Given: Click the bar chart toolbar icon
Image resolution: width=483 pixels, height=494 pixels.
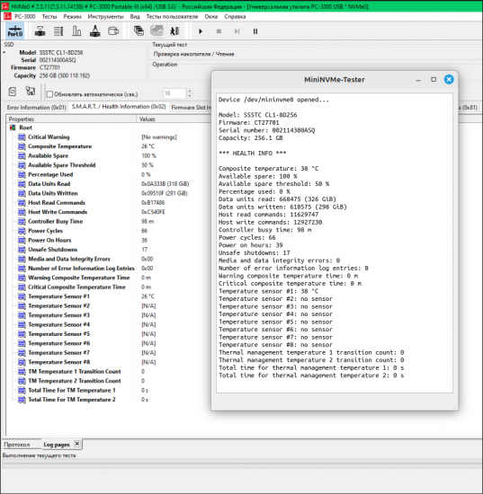Looking at the screenshot, I should 76,31.
